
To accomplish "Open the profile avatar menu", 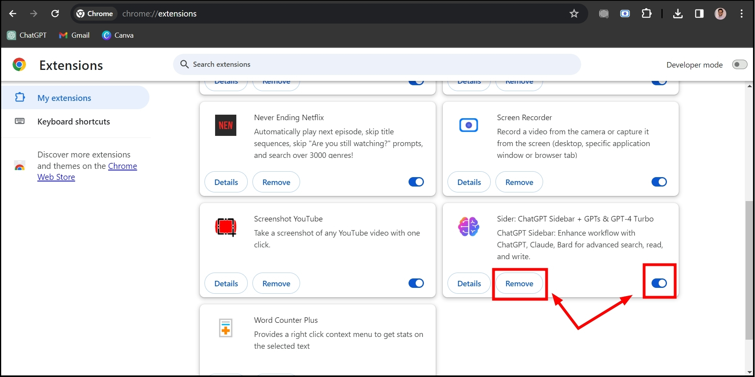I will [x=720, y=14].
